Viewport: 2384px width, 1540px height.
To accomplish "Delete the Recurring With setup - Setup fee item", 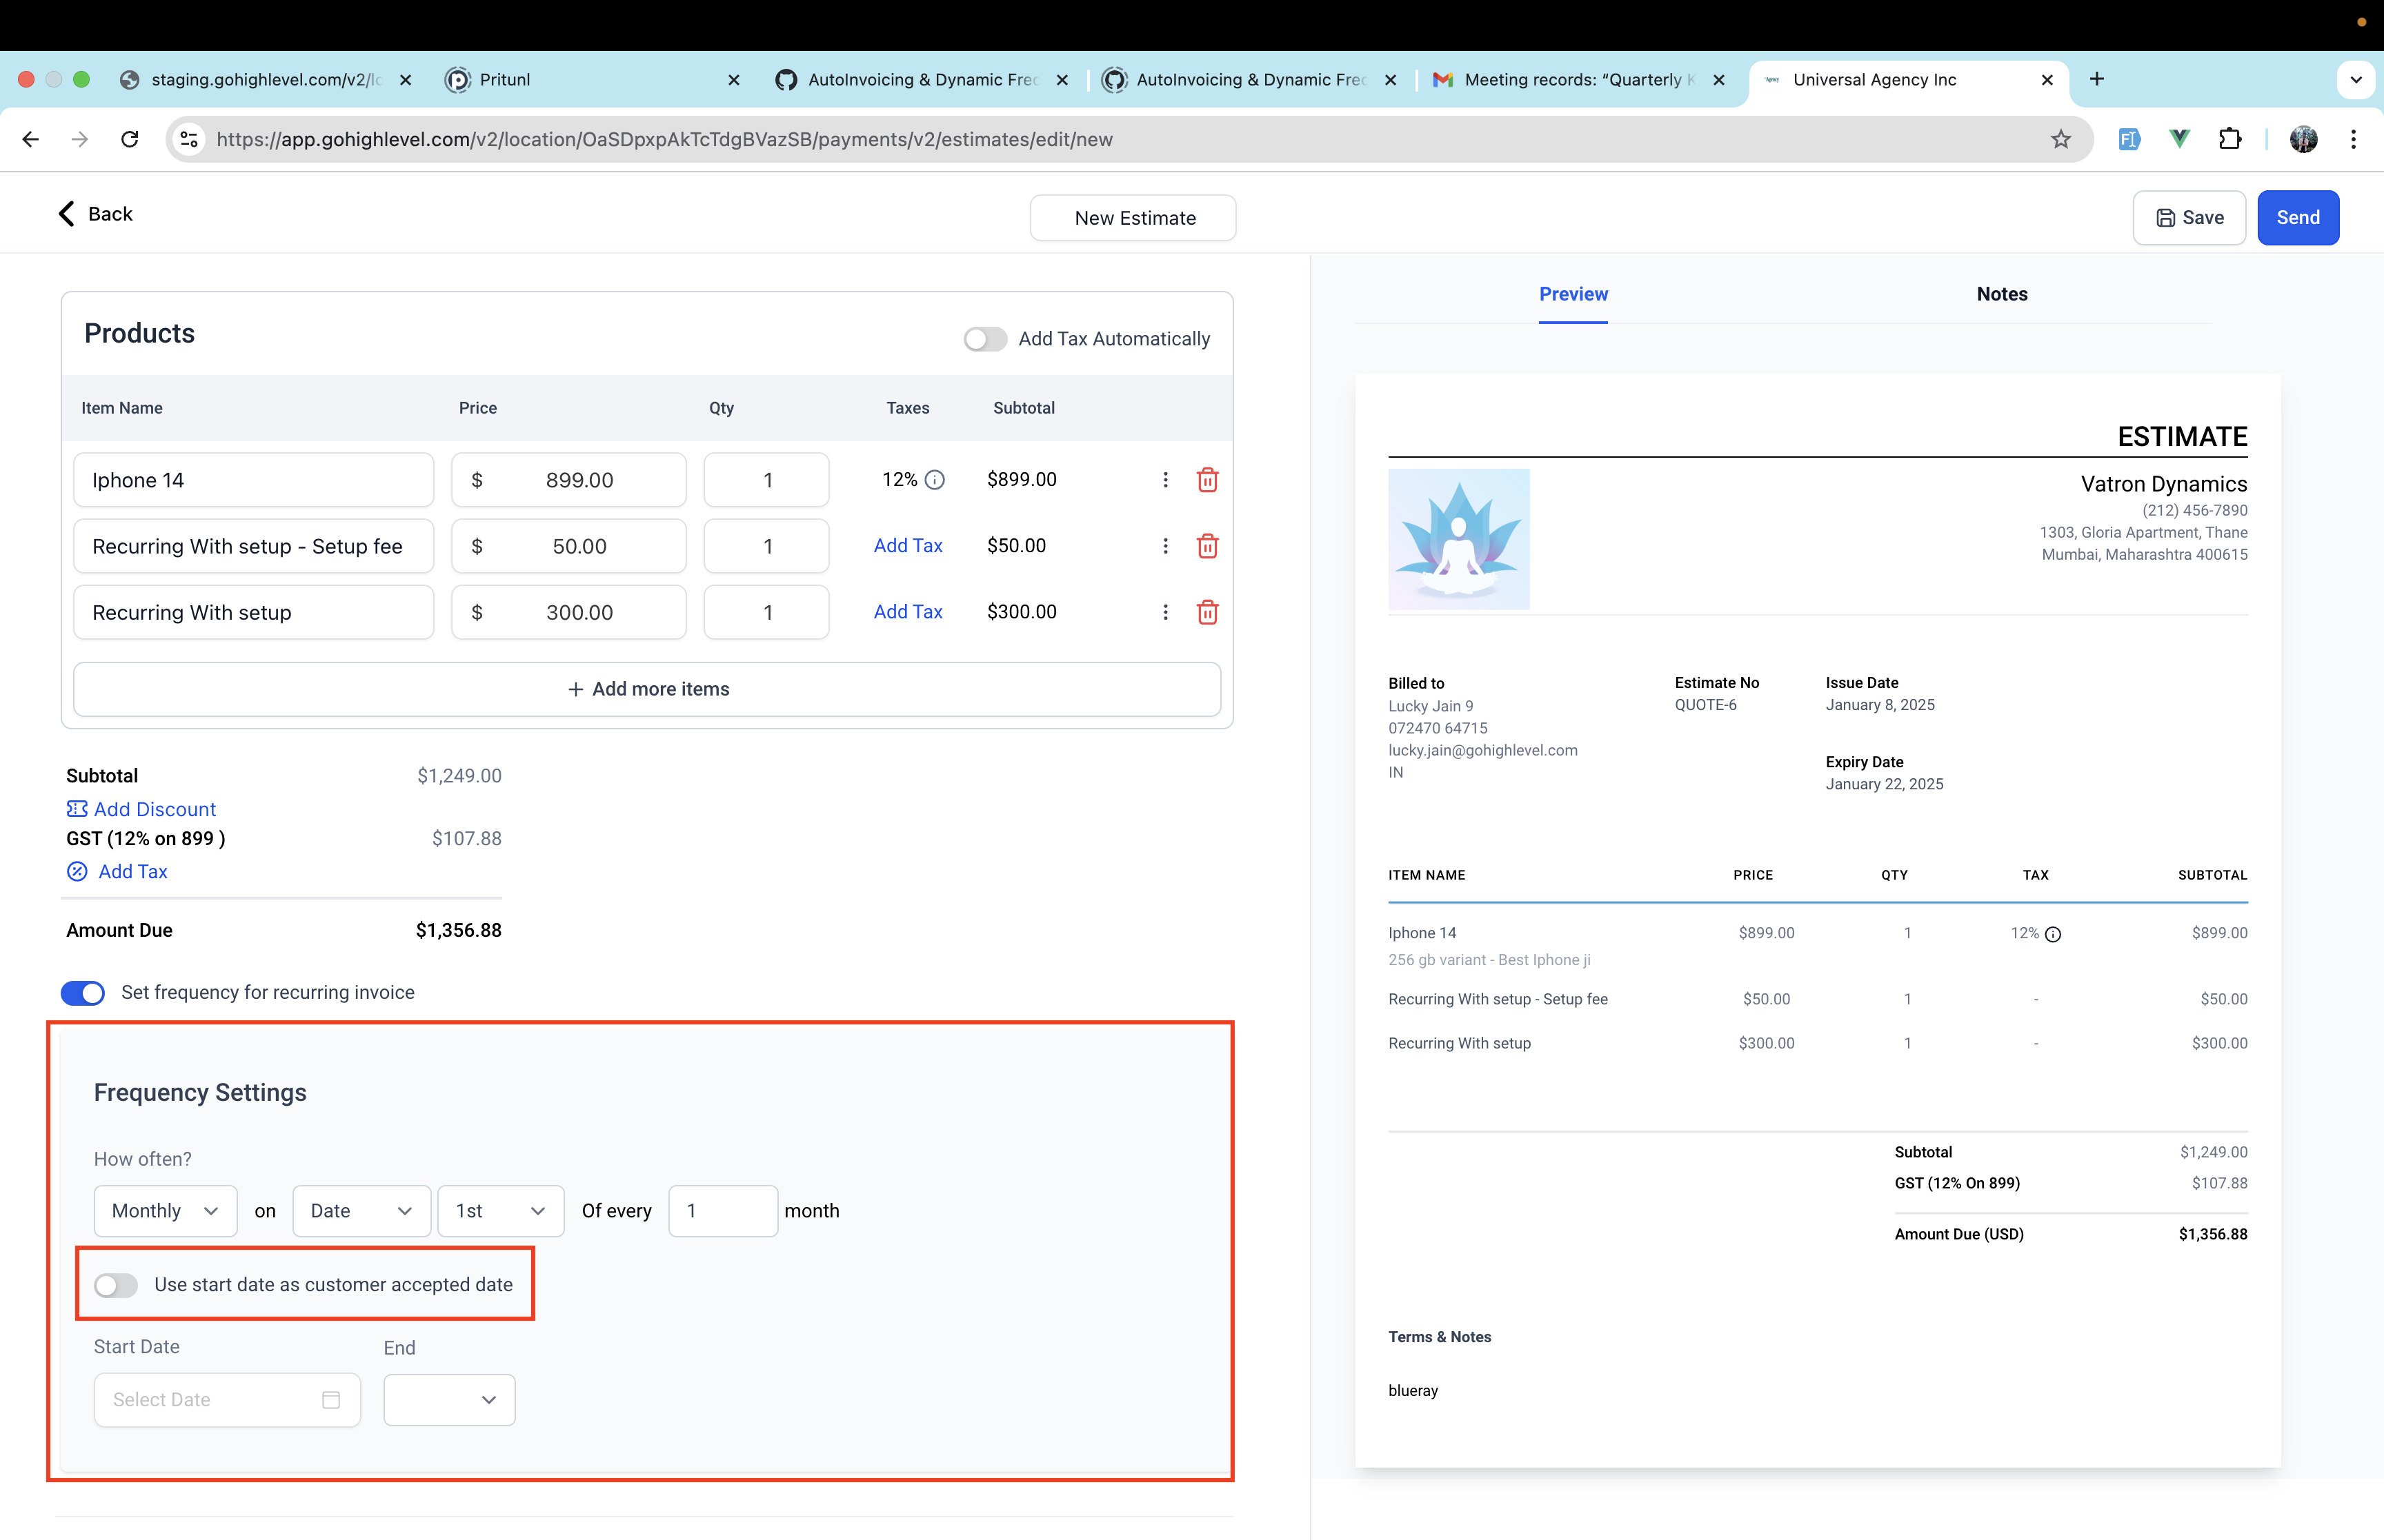I will point(1207,546).
